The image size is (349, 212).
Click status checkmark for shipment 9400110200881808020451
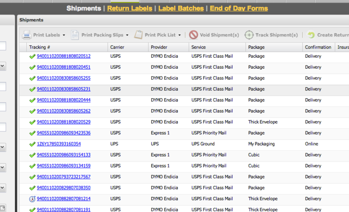(x=32, y=67)
